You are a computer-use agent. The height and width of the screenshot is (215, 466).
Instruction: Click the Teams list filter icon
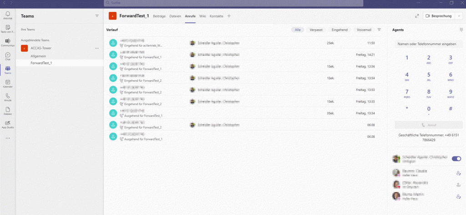pos(97,16)
